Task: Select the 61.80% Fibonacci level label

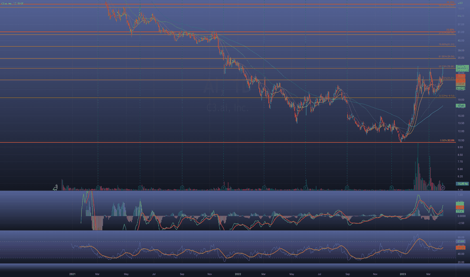Action: click(x=447, y=56)
